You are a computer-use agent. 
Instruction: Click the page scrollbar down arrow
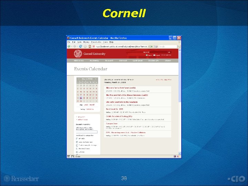click(180, 153)
